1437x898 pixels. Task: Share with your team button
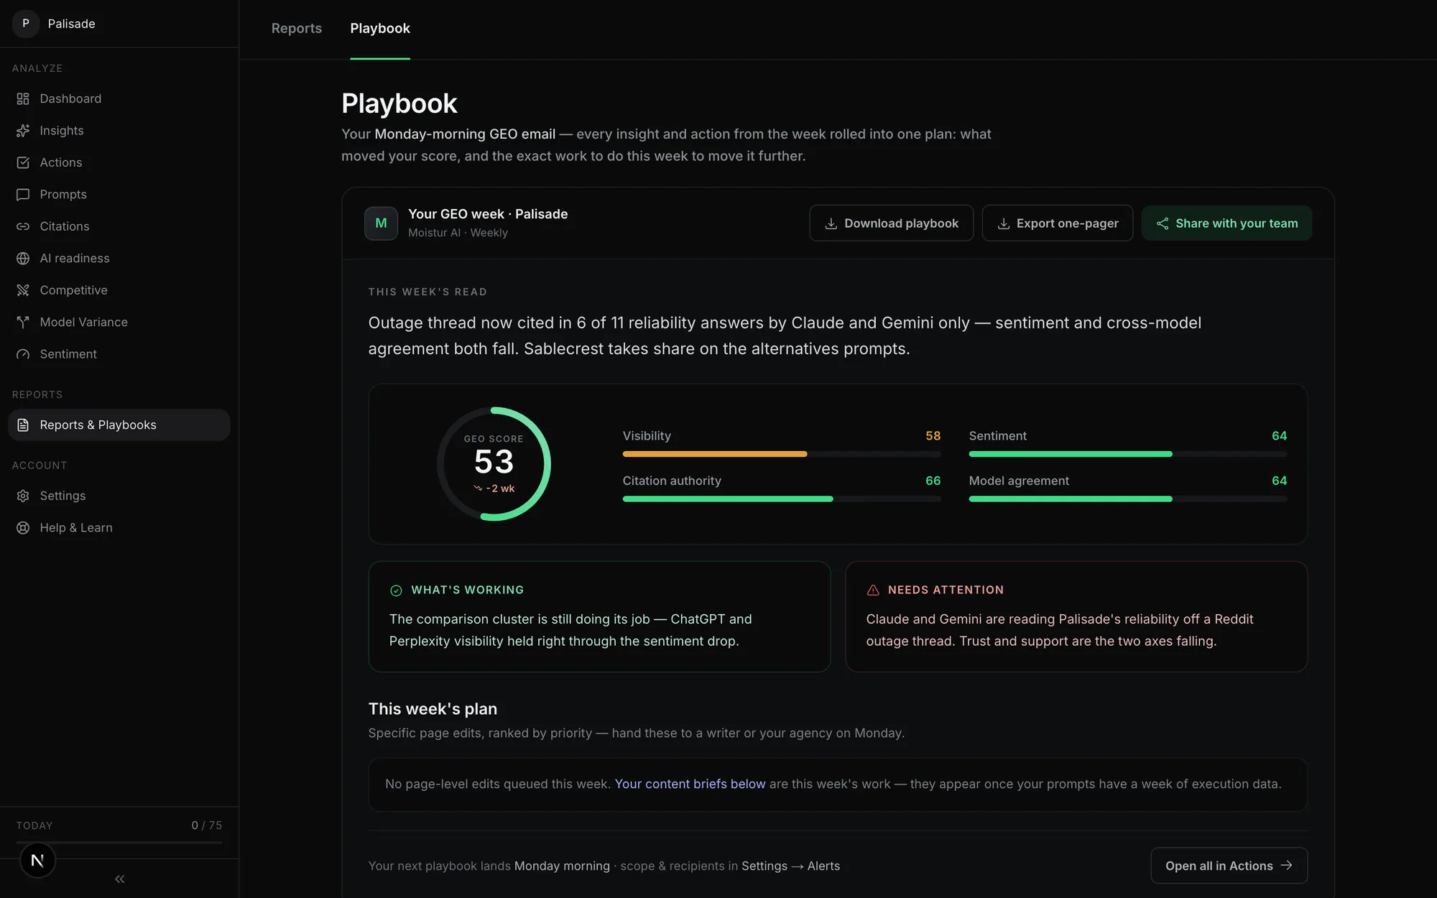pyautogui.click(x=1226, y=223)
